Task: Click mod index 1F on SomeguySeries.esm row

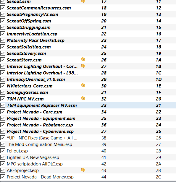Action: coord(159,92)
